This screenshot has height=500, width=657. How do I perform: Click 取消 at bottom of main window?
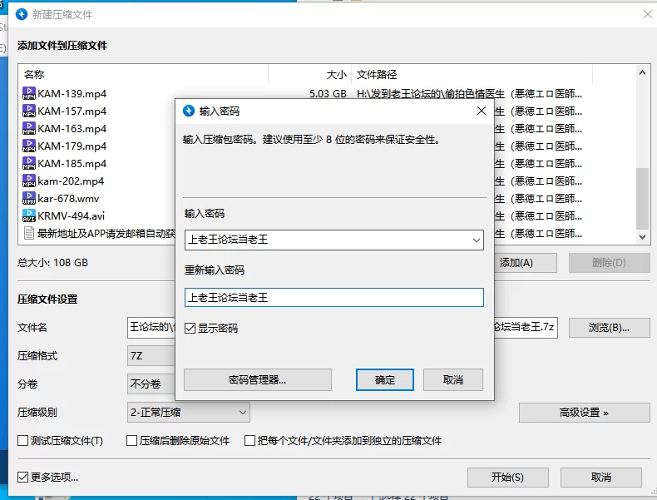(x=600, y=478)
